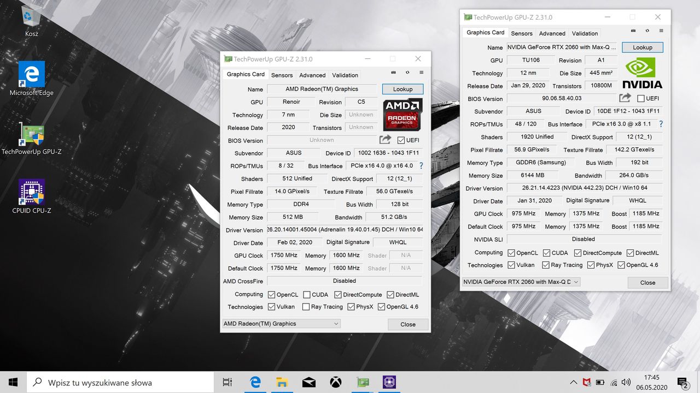
Task: Click refresh icon in AMD GPU-Z window
Action: coord(407,73)
